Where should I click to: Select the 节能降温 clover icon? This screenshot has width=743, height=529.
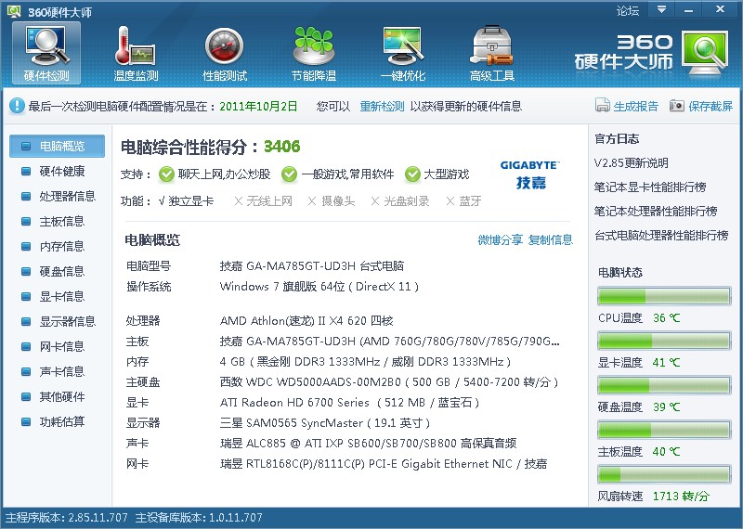tap(313, 53)
